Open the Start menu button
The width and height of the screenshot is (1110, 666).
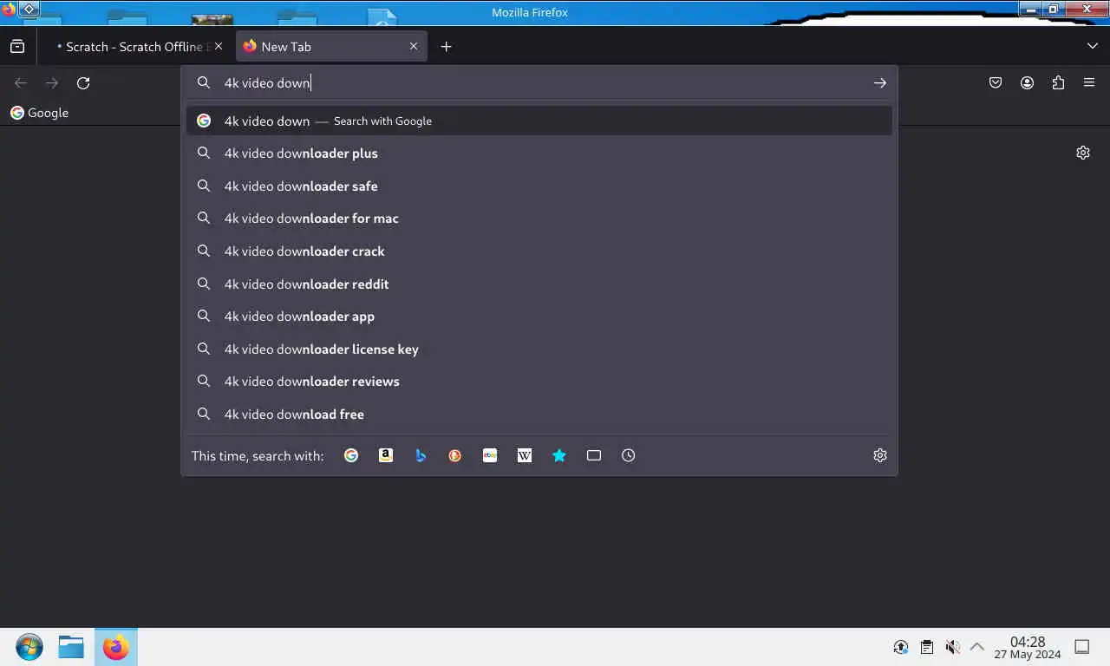29,647
